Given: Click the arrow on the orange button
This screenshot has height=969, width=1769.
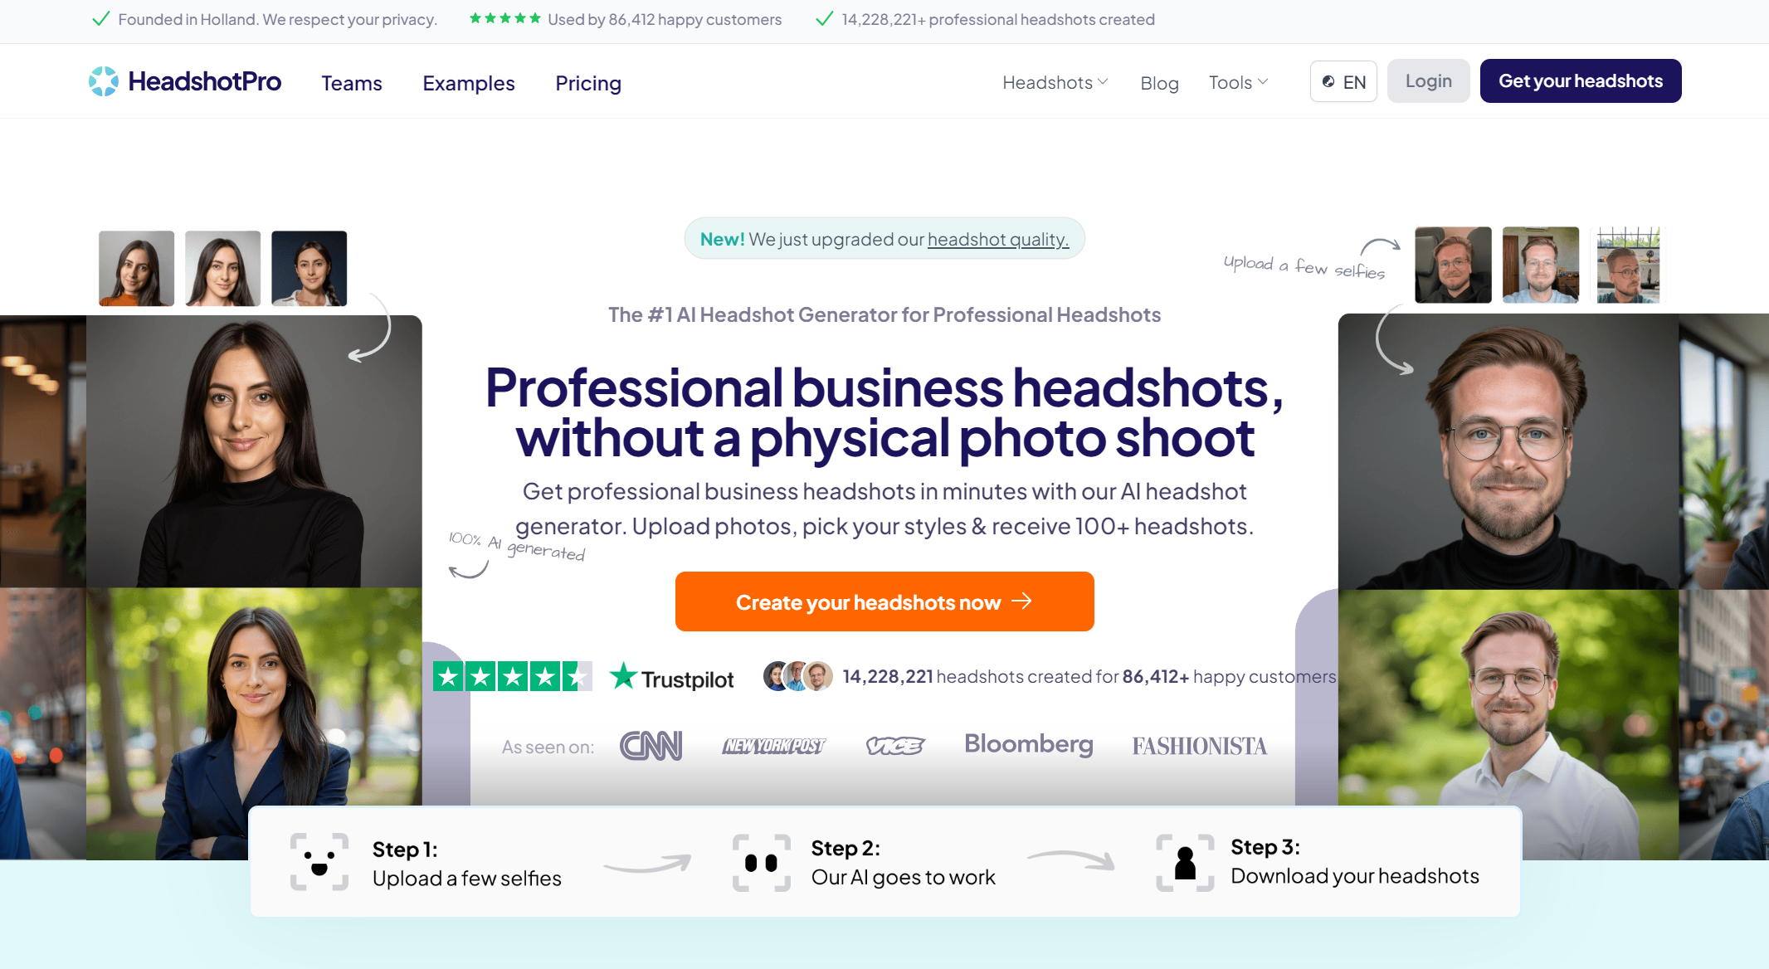Looking at the screenshot, I should point(1021,601).
